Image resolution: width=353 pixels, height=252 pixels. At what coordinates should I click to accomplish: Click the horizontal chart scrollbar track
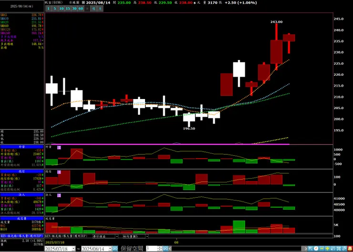tap(237, 249)
